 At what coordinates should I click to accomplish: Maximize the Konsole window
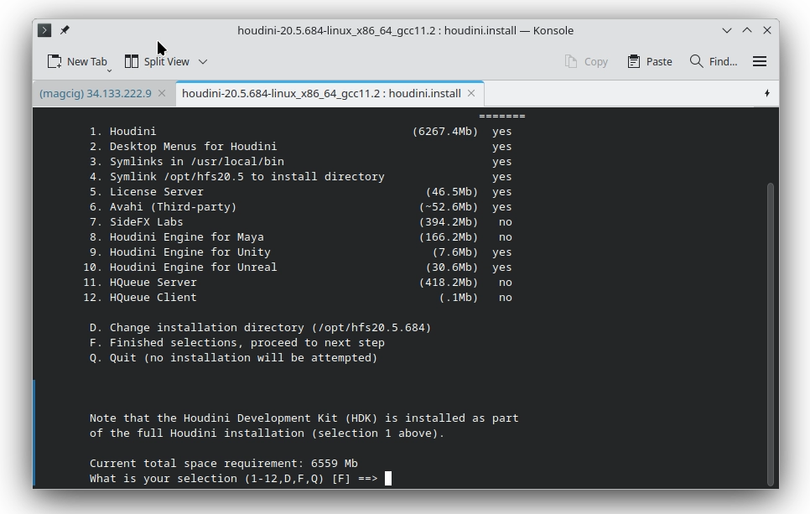tap(747, 30)
